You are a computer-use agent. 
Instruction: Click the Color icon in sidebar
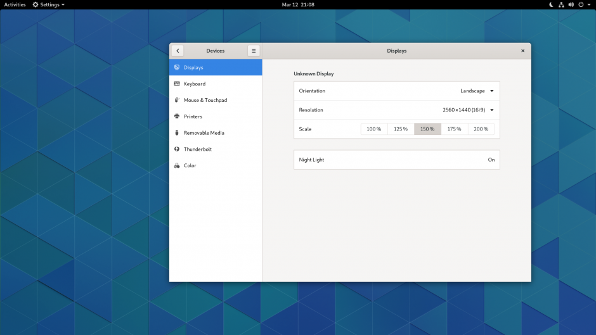tap(177, 166)
